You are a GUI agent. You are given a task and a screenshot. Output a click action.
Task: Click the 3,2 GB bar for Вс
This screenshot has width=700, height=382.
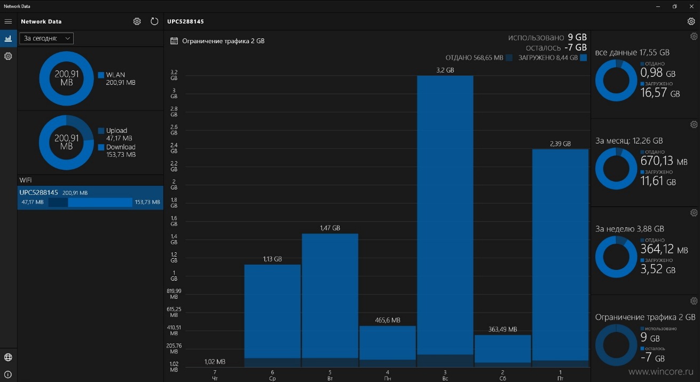pos(445,221)
